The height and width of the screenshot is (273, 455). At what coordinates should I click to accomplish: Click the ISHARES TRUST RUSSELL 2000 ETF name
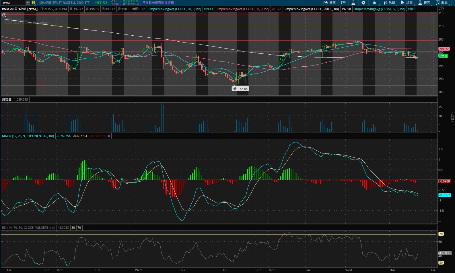tap(64, 3)
